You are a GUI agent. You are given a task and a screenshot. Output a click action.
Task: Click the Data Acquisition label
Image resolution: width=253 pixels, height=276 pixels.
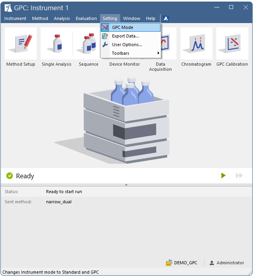(160, 67)
